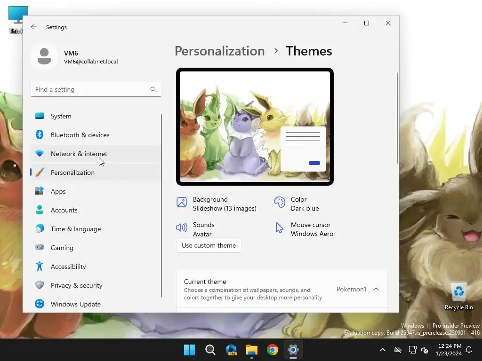Click the Privacy shield icon
The width and height of the screenshot is (482, 361).
[40, 285]
